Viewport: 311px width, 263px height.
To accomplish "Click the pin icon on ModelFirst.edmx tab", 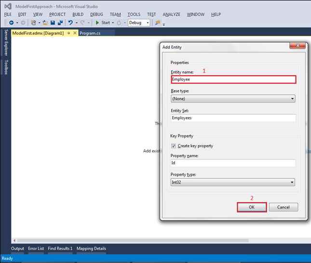I will tap(68, 33).
